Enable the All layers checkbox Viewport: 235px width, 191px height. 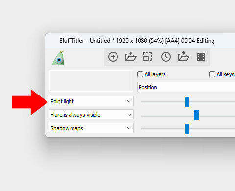[140, 74]
